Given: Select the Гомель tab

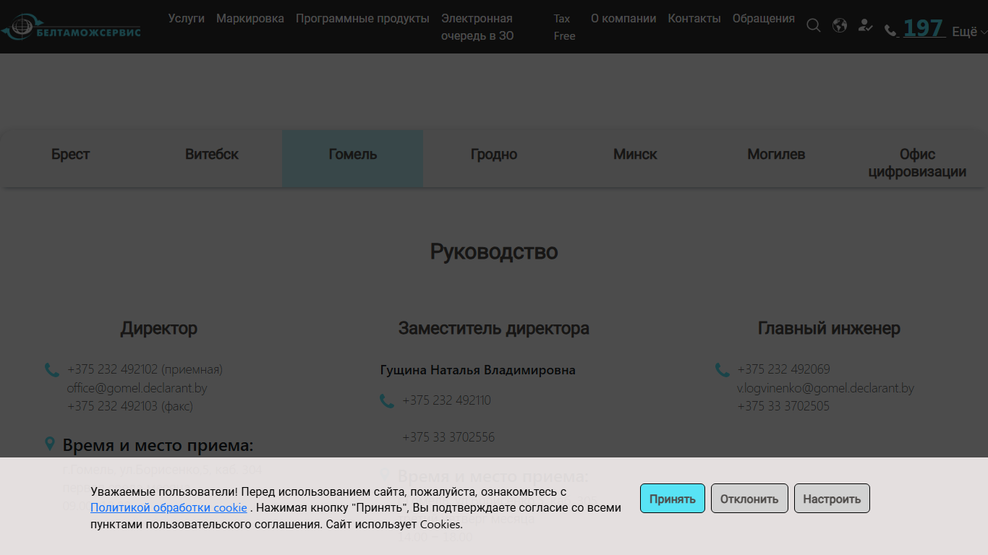Looking at the screenshot, I should pyautogui.click(x=353, y=158).
